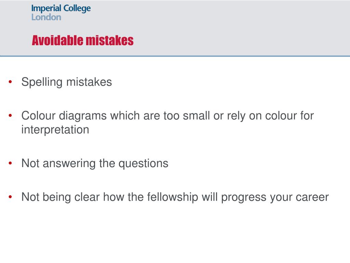This screenshot has width=350, height=263.
Task: Click the red bullet beside 'Not answering'
Action: 10,163
